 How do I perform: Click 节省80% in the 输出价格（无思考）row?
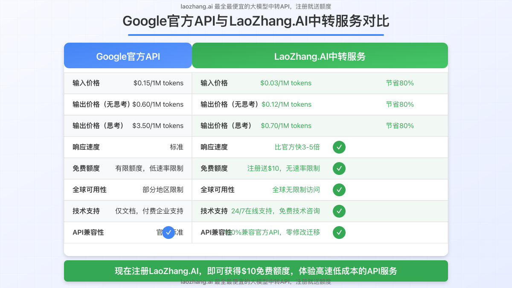(x=400, y=105)
